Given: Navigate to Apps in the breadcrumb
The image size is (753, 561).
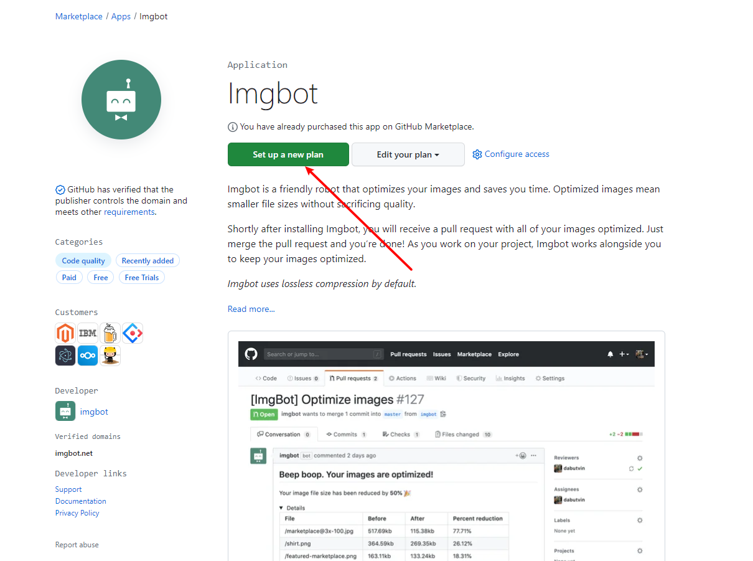Looking at the screenshot, I should [121, 16].
